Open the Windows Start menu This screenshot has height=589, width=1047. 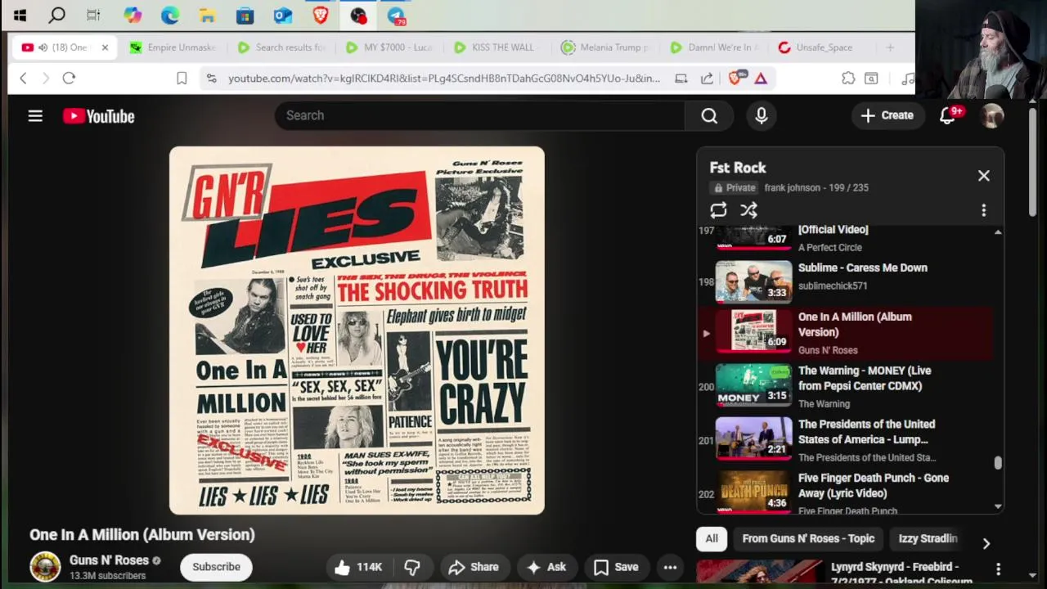pos(20,15)
